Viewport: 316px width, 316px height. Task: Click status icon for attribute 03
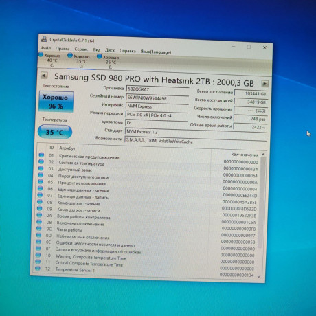[x=41, y=168]
